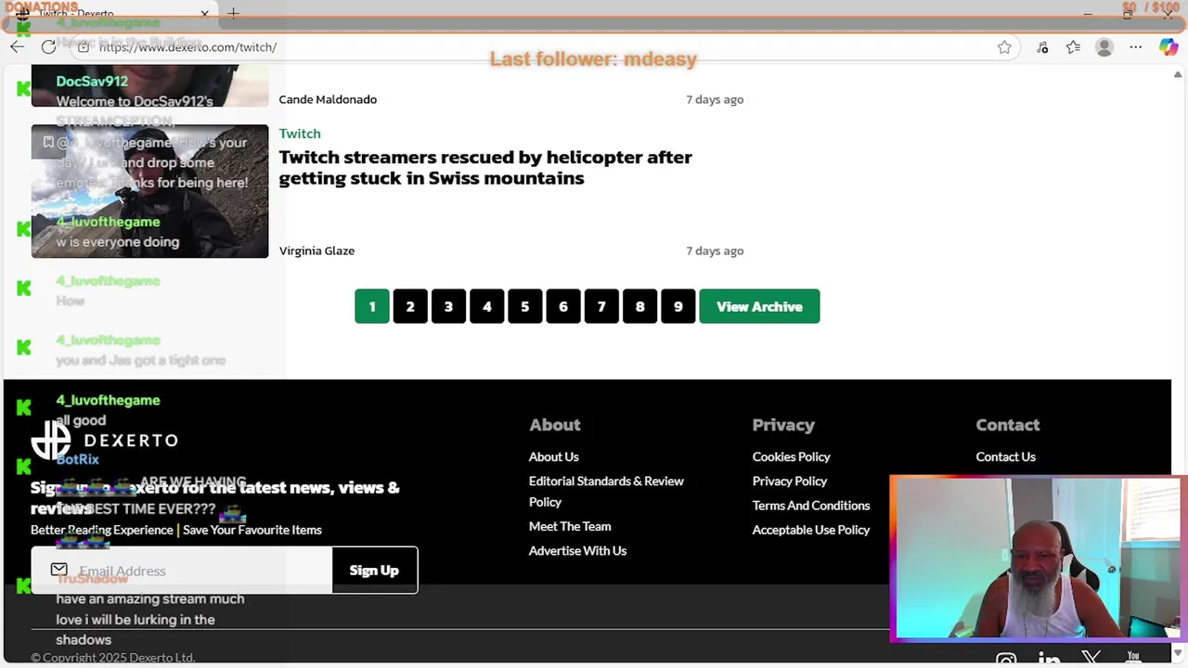
Task: Reload the page with the refresh icon
Action: coord(48,47)
